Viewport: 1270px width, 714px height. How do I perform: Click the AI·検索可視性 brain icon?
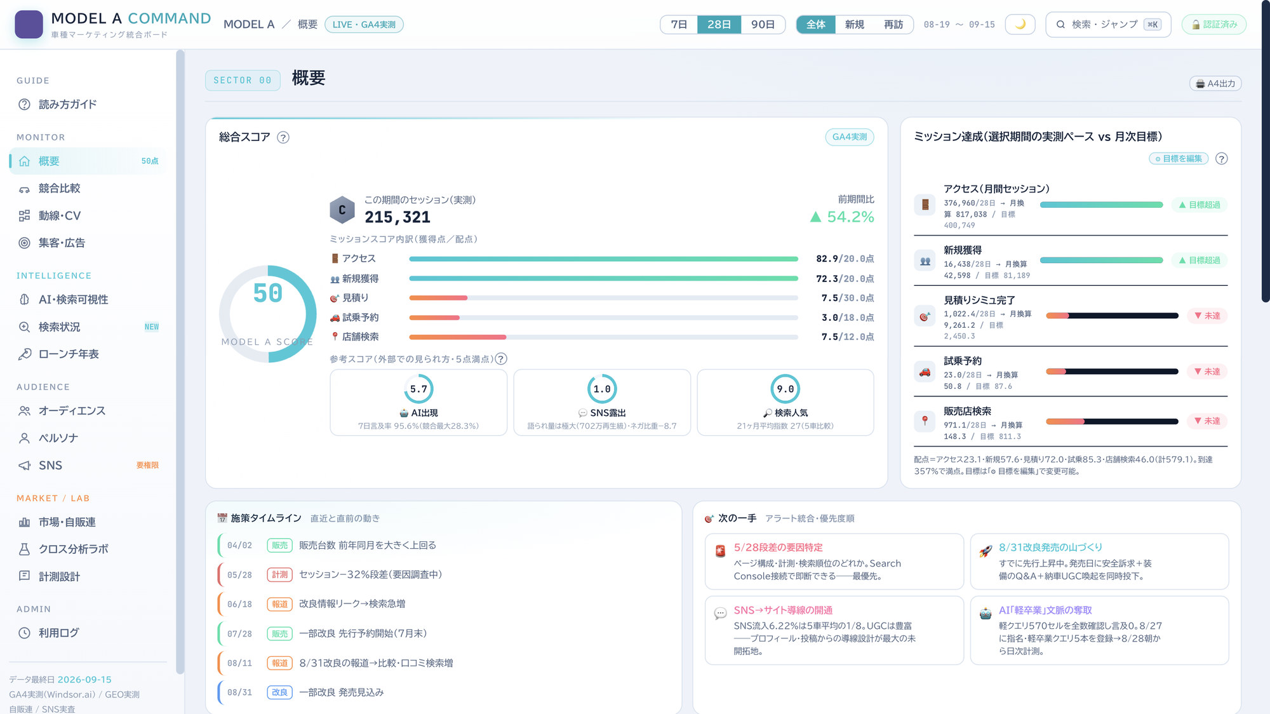(x=24, y=299)
